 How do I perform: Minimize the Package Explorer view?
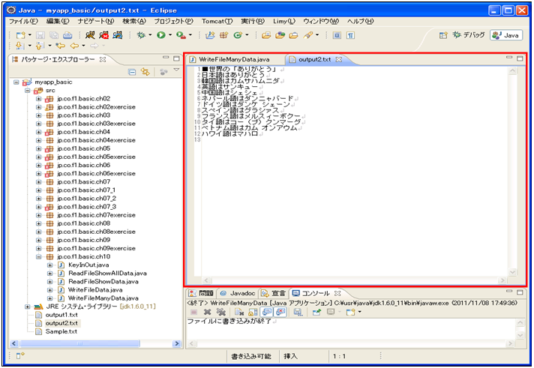click(x=166, y=58)
